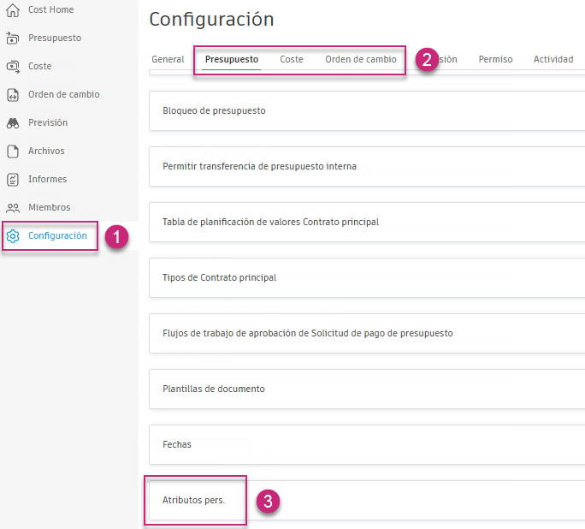The image size is (585, 529).
Task: Open the Archivos sidebar section
Action: pos(46,151)
